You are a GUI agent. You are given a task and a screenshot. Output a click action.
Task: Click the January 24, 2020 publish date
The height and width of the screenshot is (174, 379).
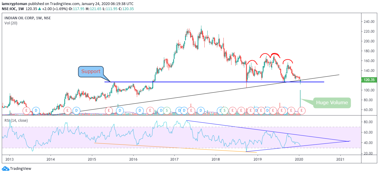(x=95, y=4)
